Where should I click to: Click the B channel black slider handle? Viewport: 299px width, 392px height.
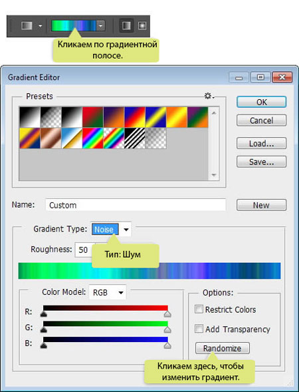pyautogui.click(x=44, y=345)
